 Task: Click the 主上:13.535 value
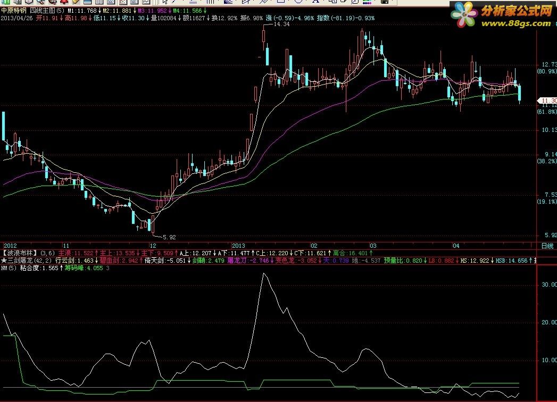click(117, 253)
